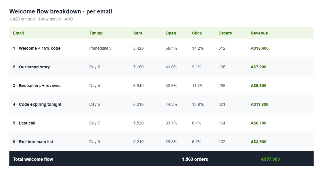The width and height of the screenshot is (323, 187).
Task: Click the 321 orders cell
Action: tap(222, 104)
